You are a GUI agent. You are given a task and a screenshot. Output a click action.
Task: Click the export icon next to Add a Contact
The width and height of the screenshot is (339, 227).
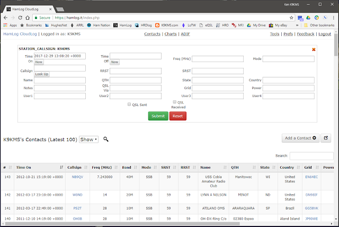pos(326,138)
